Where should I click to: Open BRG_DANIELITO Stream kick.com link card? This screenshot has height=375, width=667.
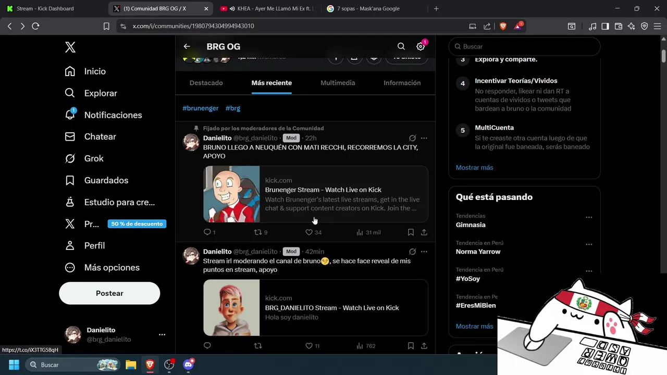pos(316,308)
